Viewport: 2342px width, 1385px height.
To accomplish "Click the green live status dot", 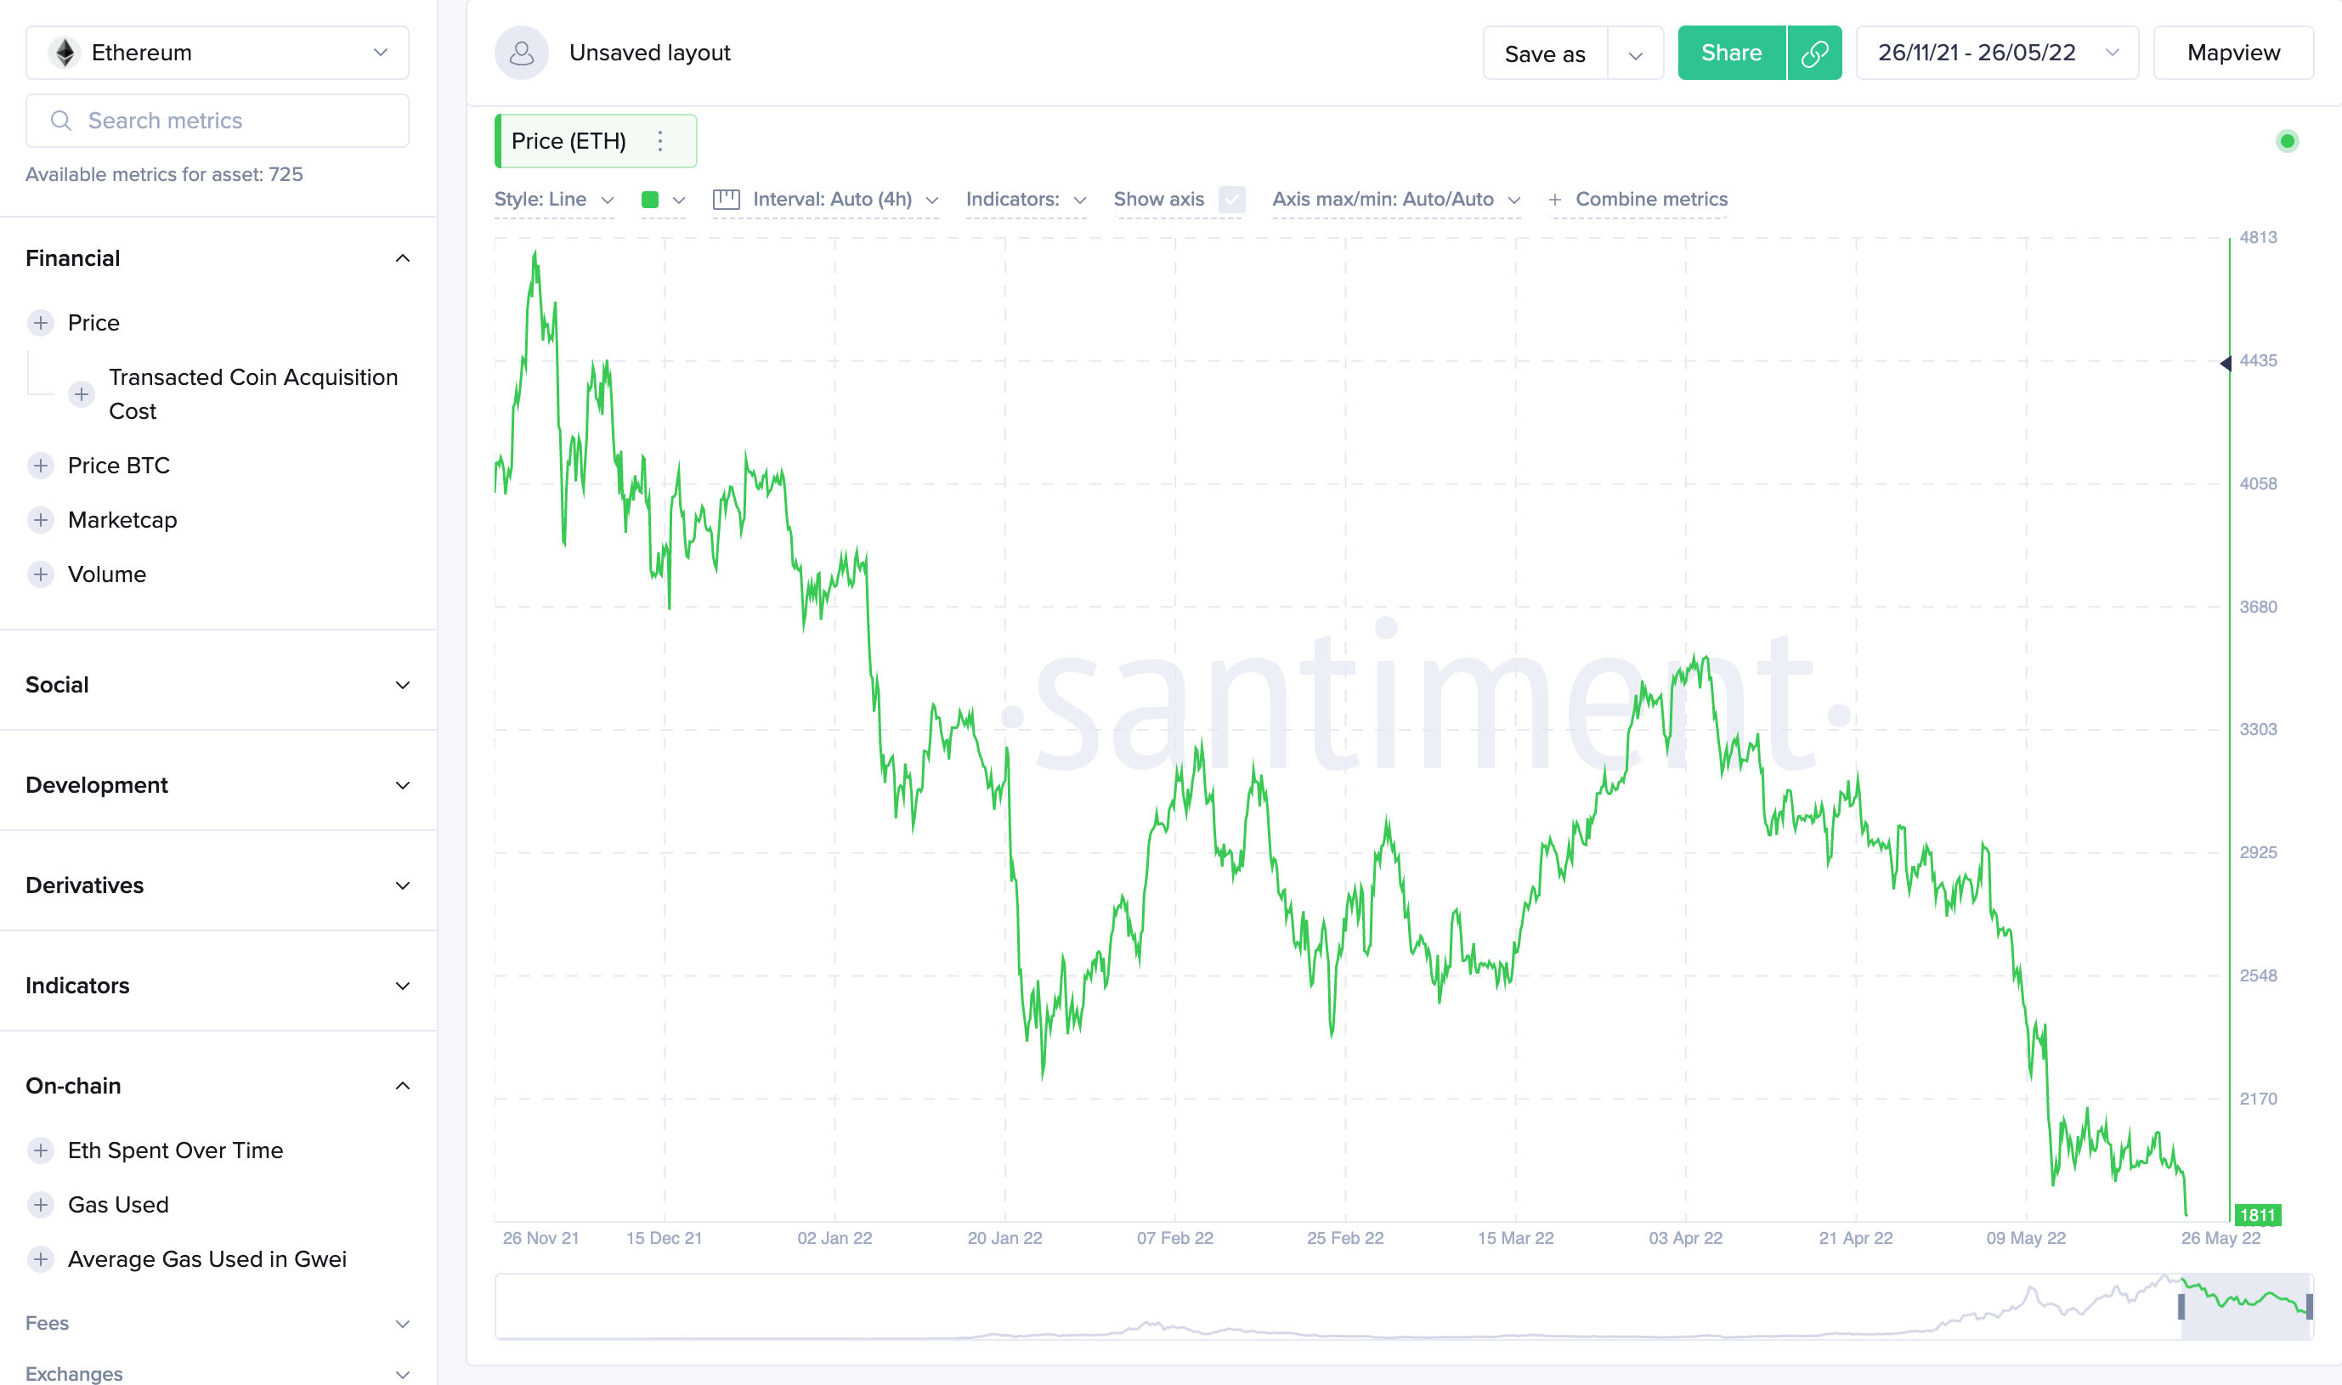I will pyautogui.click(x=2287, y=141).
